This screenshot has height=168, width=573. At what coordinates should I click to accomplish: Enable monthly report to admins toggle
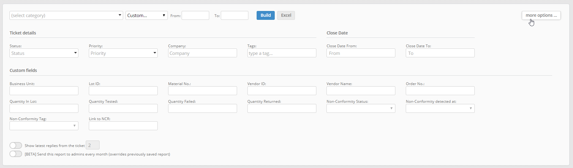16,154
